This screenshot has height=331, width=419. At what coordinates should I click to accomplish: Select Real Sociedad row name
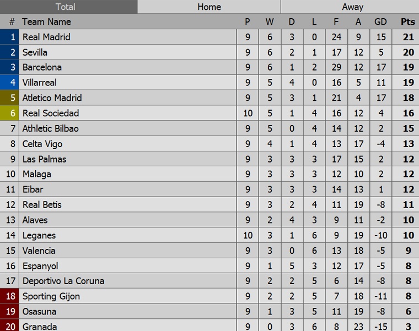(x=51, y=113)
